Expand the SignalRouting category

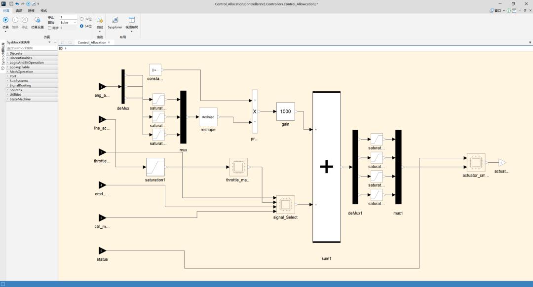coord(7,86)
